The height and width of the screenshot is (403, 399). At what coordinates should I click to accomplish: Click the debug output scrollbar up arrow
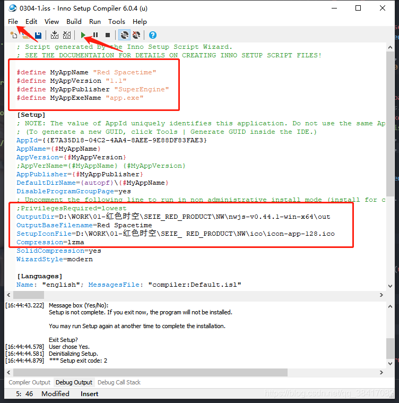point(391,306)
